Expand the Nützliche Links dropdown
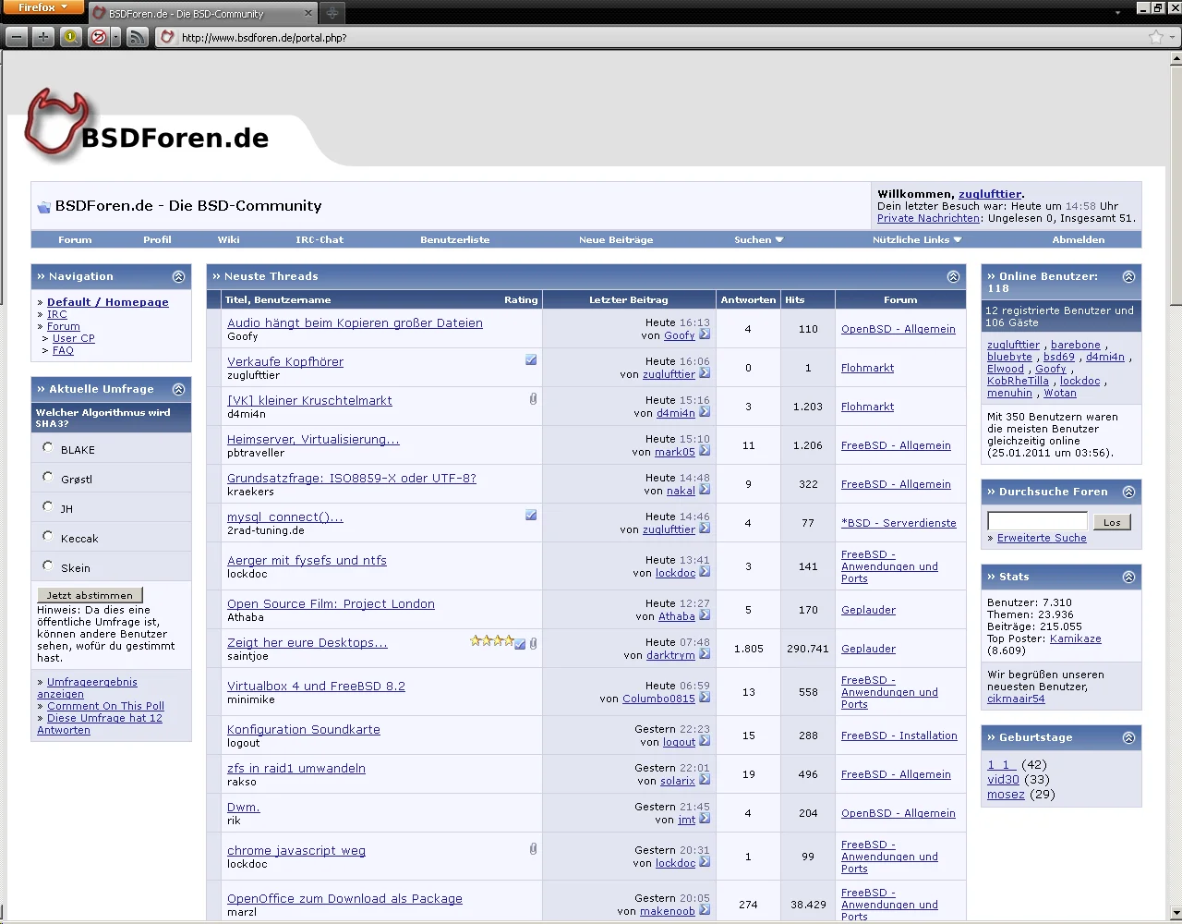 [x=916, y=239]
